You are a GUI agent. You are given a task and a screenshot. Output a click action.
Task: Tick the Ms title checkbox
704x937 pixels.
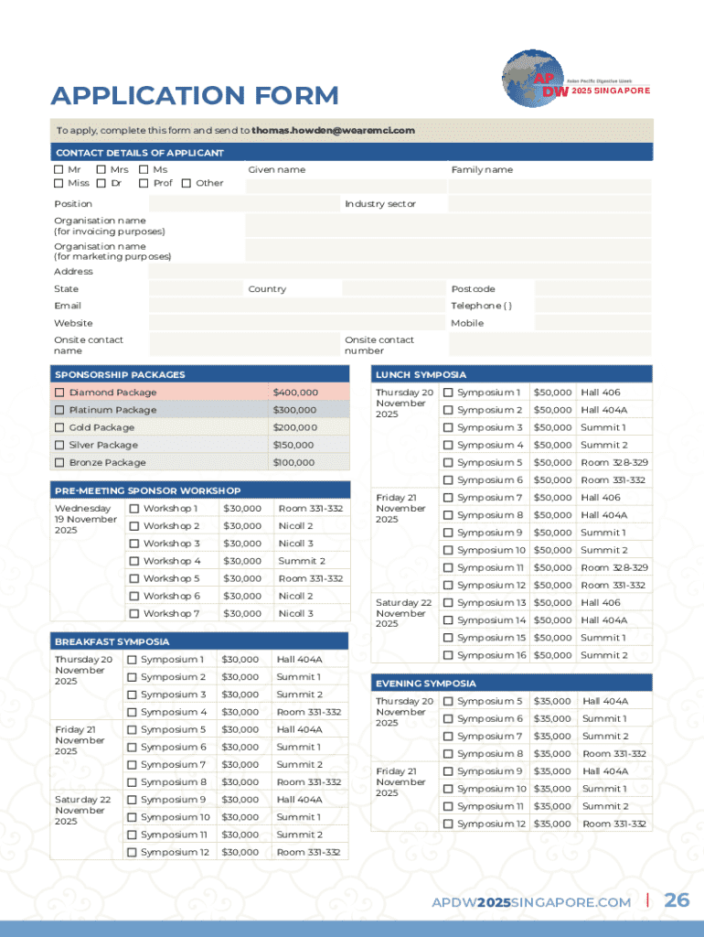(x=144, y=169)
